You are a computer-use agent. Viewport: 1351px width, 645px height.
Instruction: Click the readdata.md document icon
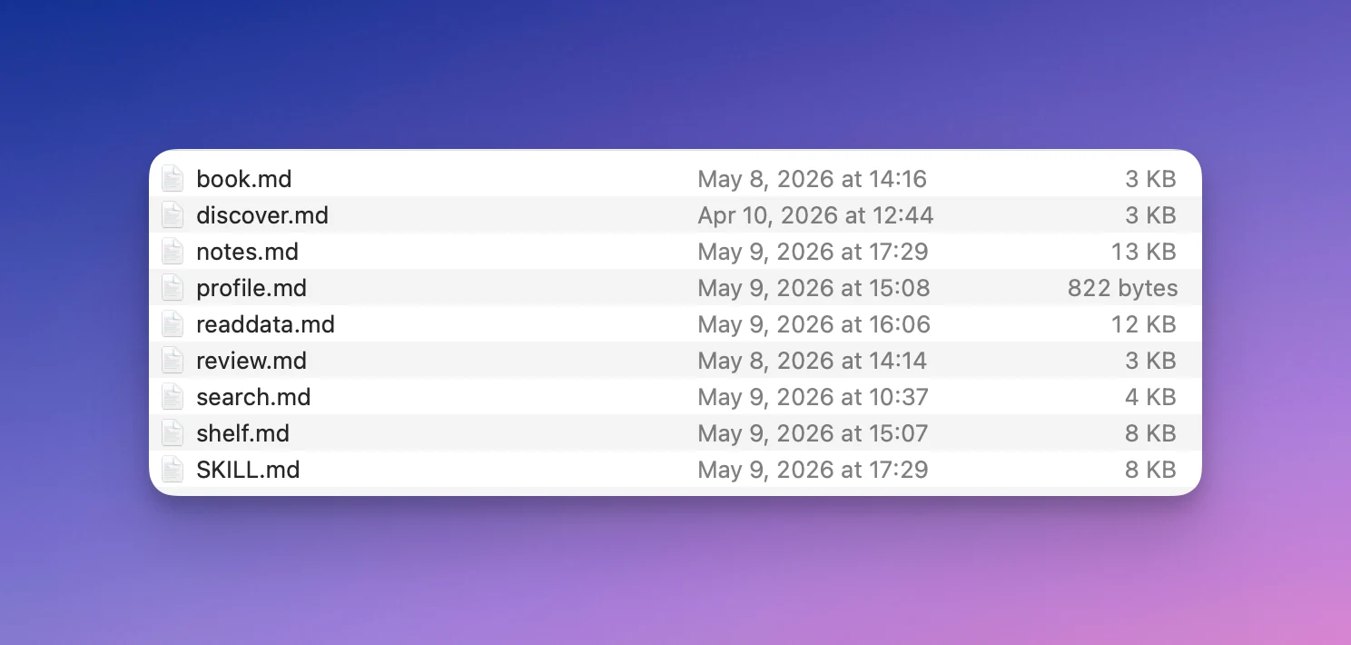[x=173, y=324]
